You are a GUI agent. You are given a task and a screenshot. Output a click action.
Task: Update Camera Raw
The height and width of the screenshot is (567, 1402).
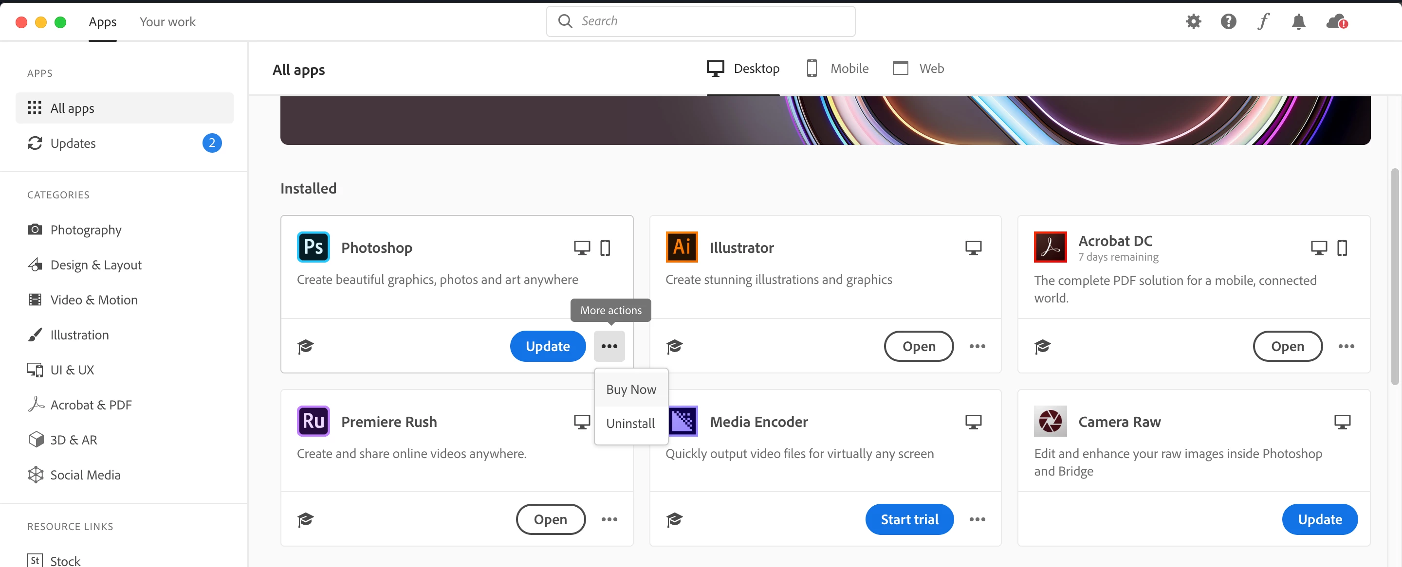pos(1320,520)
